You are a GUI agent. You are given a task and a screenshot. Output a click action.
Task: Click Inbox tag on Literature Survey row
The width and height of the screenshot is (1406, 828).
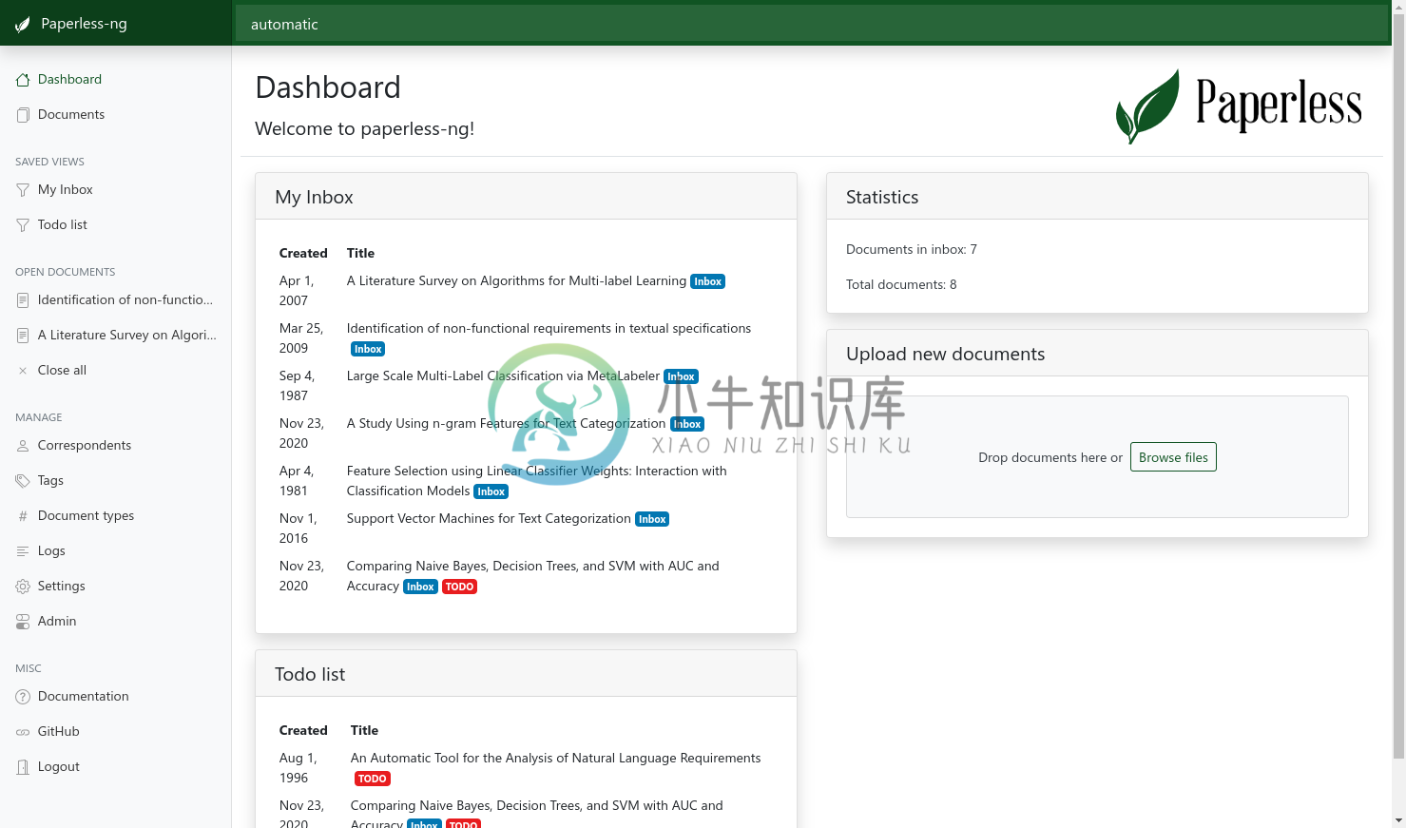(707, 281)
